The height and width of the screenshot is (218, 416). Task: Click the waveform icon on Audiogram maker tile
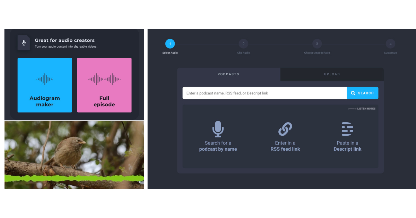pos(45,79)
